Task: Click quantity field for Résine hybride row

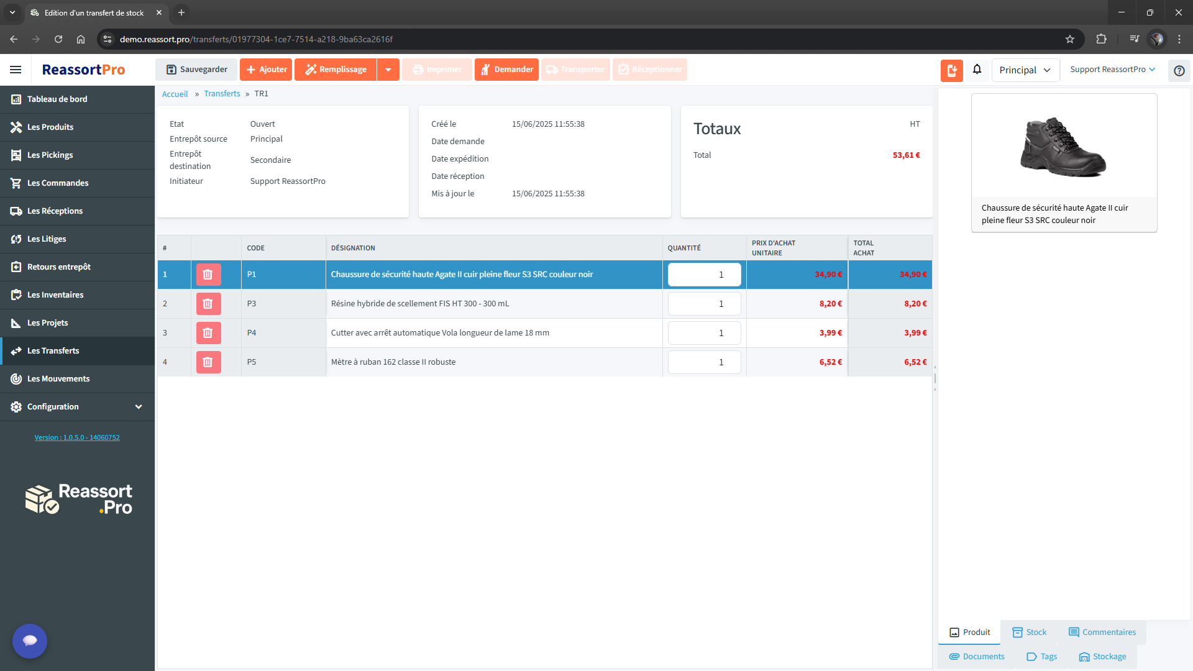Action: tap(704, 304)
